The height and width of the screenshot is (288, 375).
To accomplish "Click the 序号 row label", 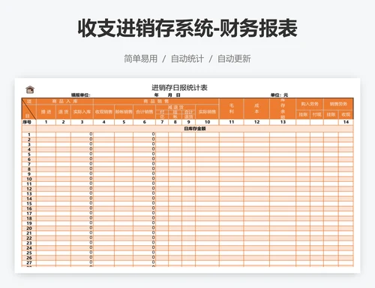I will (x=27, y=122).
